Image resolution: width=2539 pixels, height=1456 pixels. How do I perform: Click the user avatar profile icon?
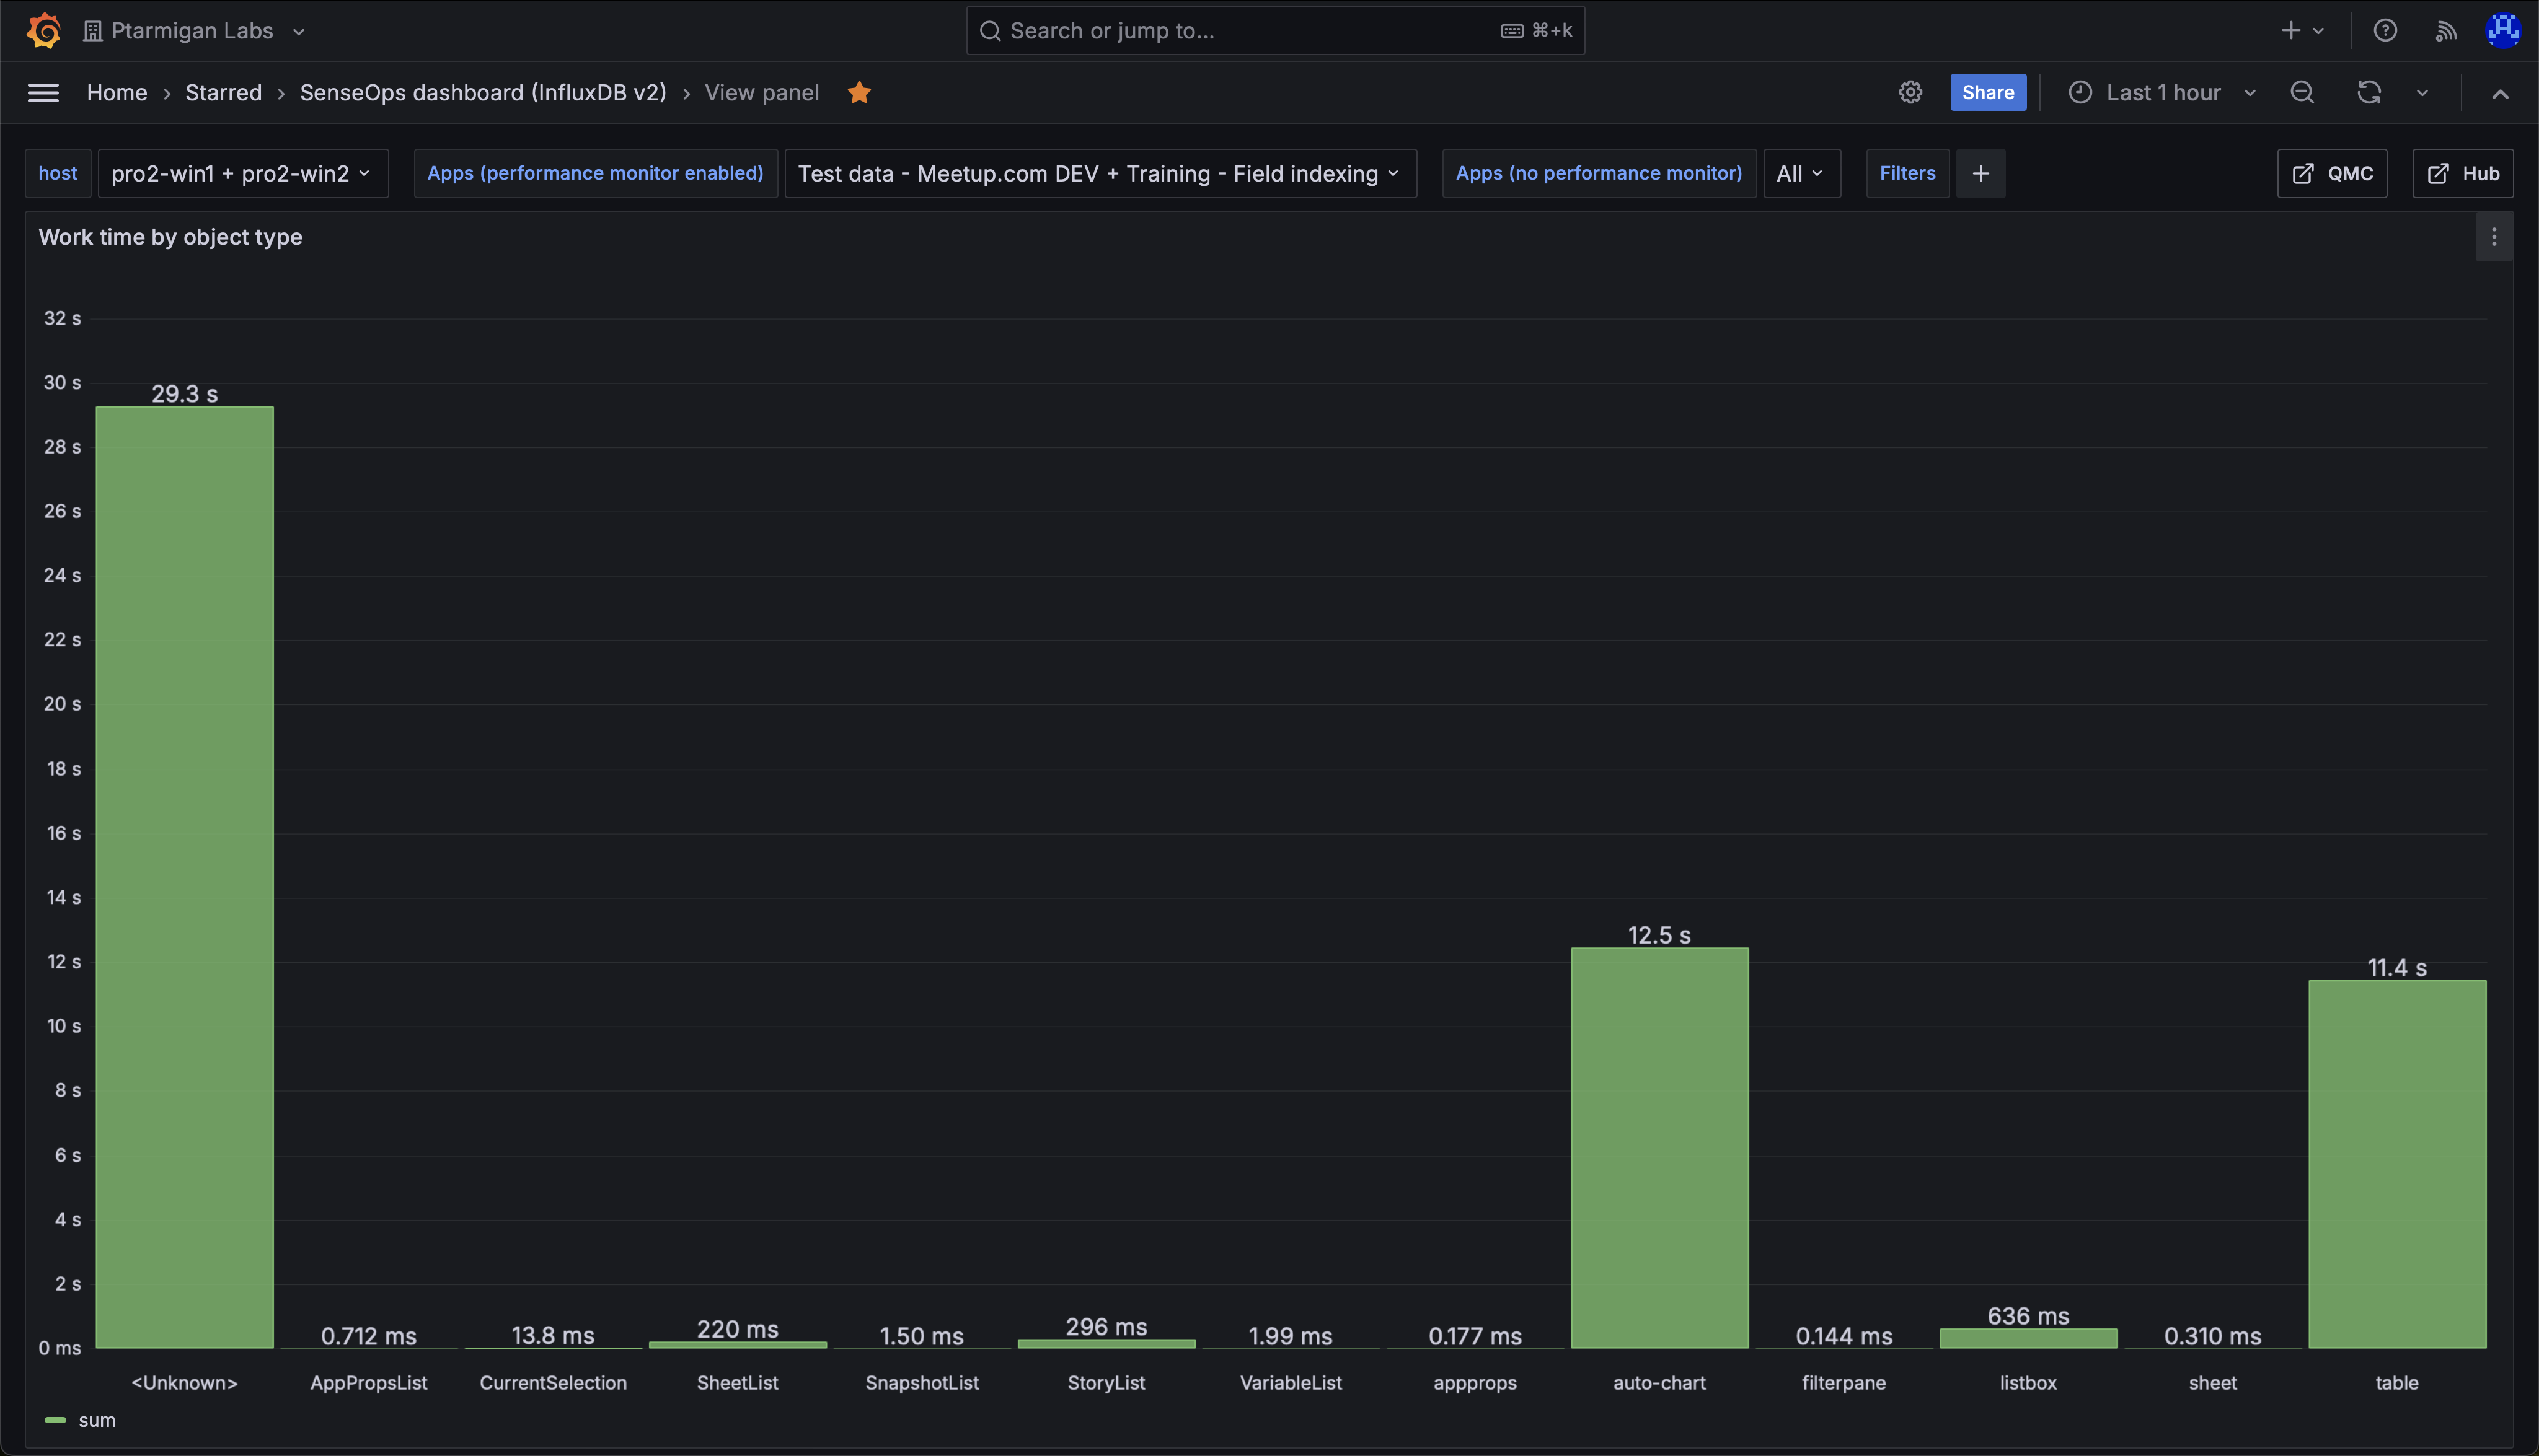[2503, 31]
